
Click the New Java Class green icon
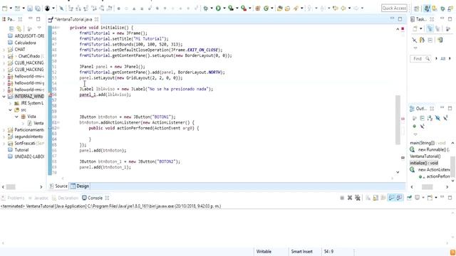tap(266, 9)
